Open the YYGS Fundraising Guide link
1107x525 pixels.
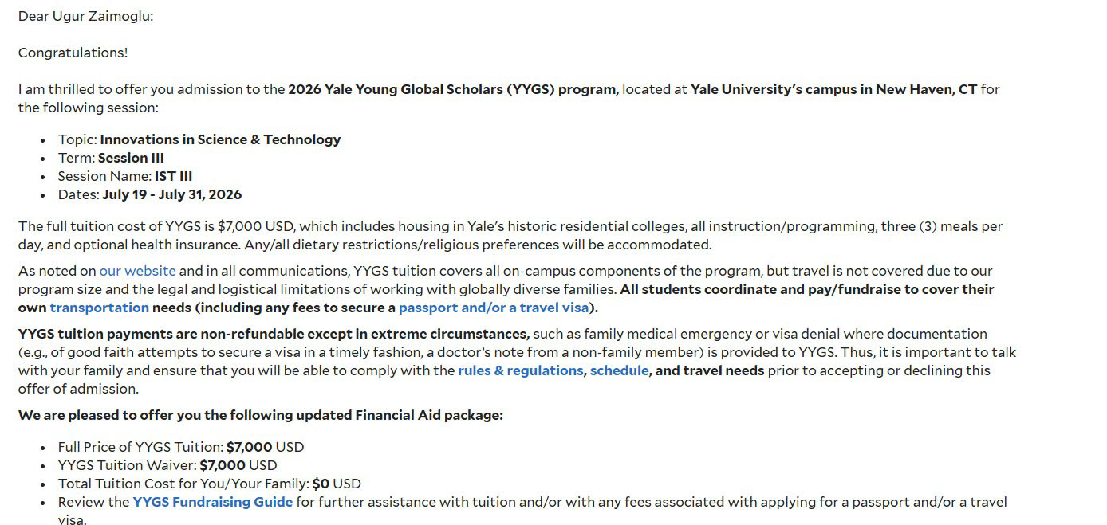(x=212, y=502)
